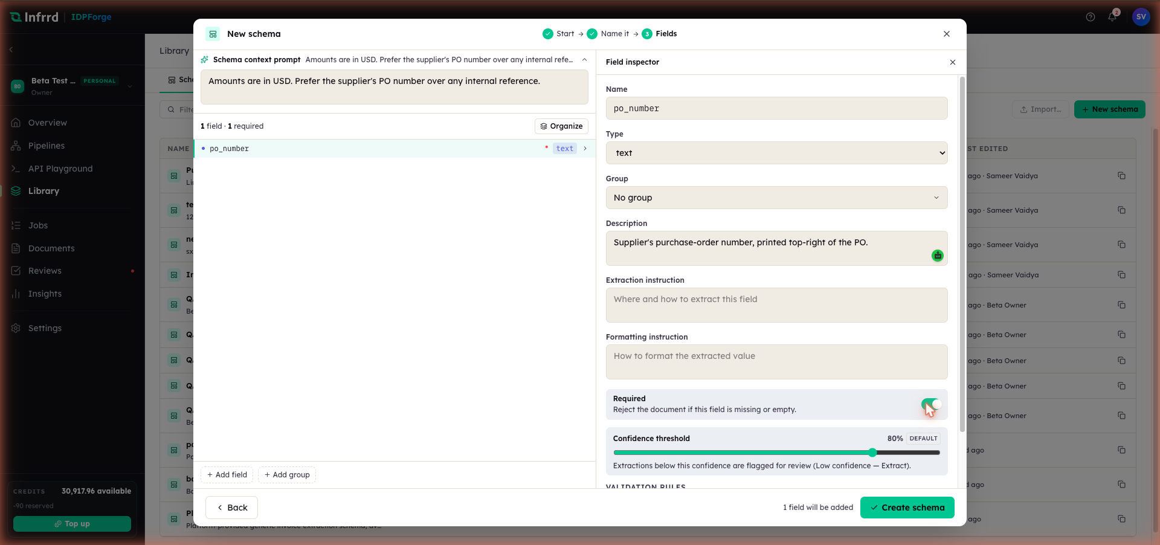Viewport: 1160px width, 545px height.
Task: Click the Infrrd logo
Action: 34,17
